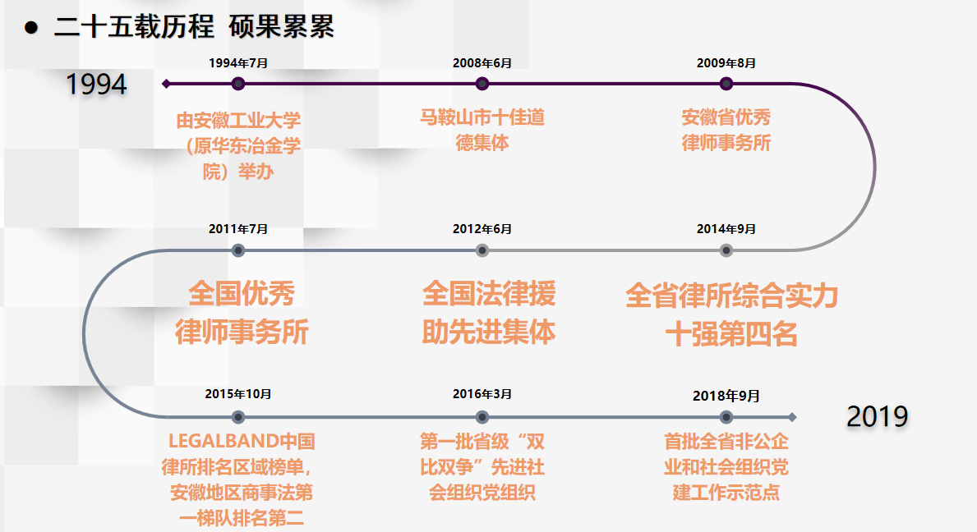
Task: Select text 全省律所综合实力十强第四名
Action: [731, 314]
